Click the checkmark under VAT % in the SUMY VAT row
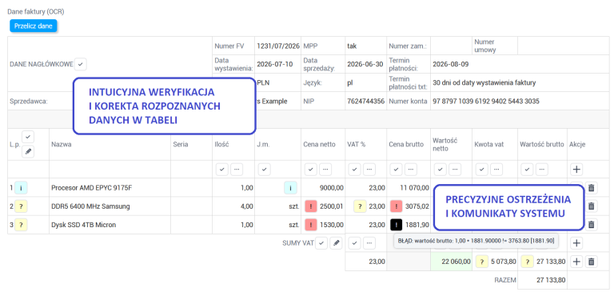Screen dimensions: 614x296 355,243
